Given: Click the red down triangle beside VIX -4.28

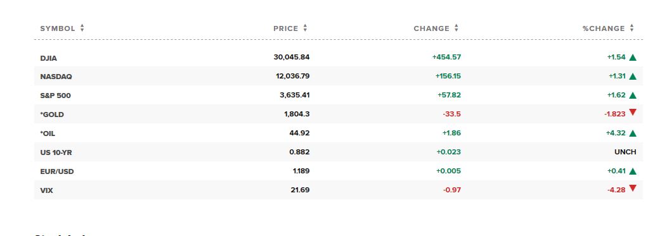Looking at the screenshot, I should (x=633, y=189).
